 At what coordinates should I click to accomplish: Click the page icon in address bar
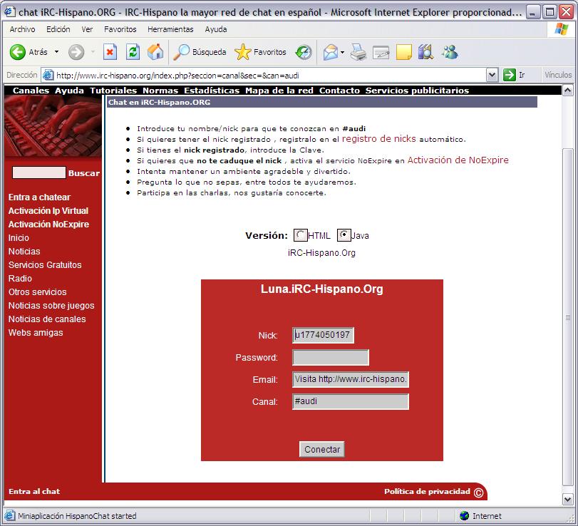coord(48,76)
